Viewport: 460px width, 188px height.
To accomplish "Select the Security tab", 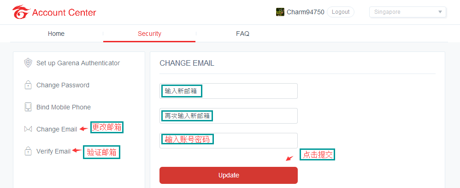I will pyautogui.click(x=149, y=34).
